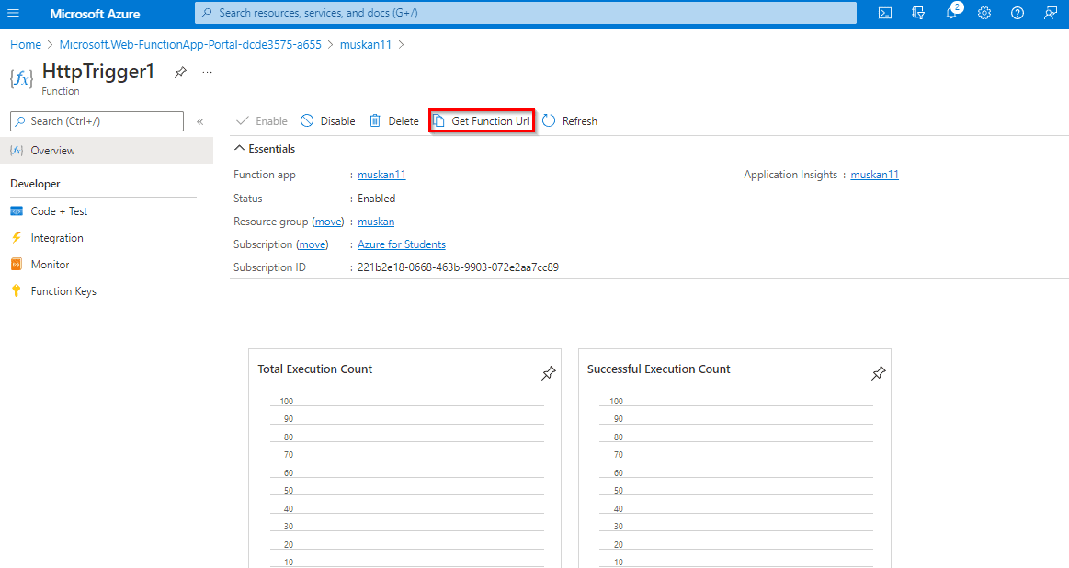Screen dimensions: 1069x568
Task: Open the portal settings gear
Action: (x=984, y=13)
